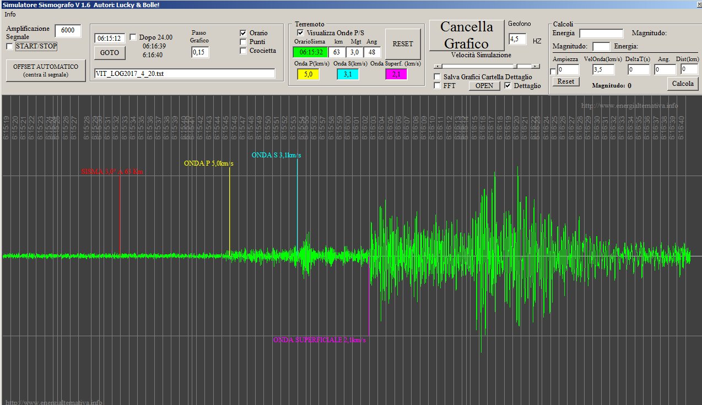This screenshot has height=405, width=702.
Task: Click the magenta ONDA SUPERFICIALE marker label
Action: pyautogui.click(x=320, y=340)
